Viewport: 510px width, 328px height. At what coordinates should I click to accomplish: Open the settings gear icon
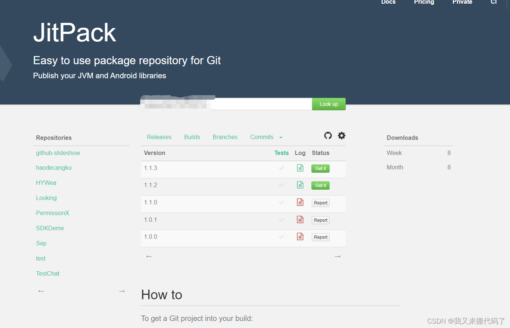pyautogui.click(x=341, y=136)
